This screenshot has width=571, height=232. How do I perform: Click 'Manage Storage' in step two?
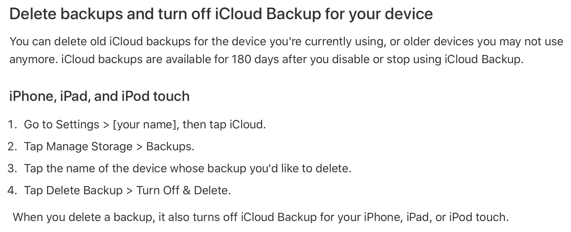tap(89, 147)
